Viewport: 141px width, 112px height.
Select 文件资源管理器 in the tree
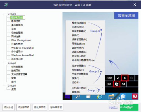[x=19, y=74]
